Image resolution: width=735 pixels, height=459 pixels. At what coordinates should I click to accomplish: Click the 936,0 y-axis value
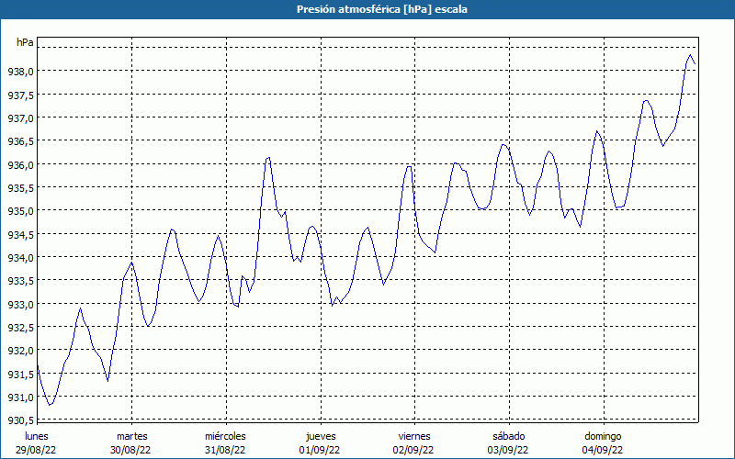(20, 165)
